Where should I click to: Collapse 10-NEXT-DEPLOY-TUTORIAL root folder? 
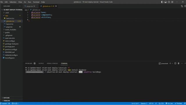click(x=12, y=10)
